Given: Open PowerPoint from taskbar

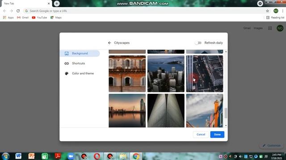Looking at the screenshot, I should (31, 156).
